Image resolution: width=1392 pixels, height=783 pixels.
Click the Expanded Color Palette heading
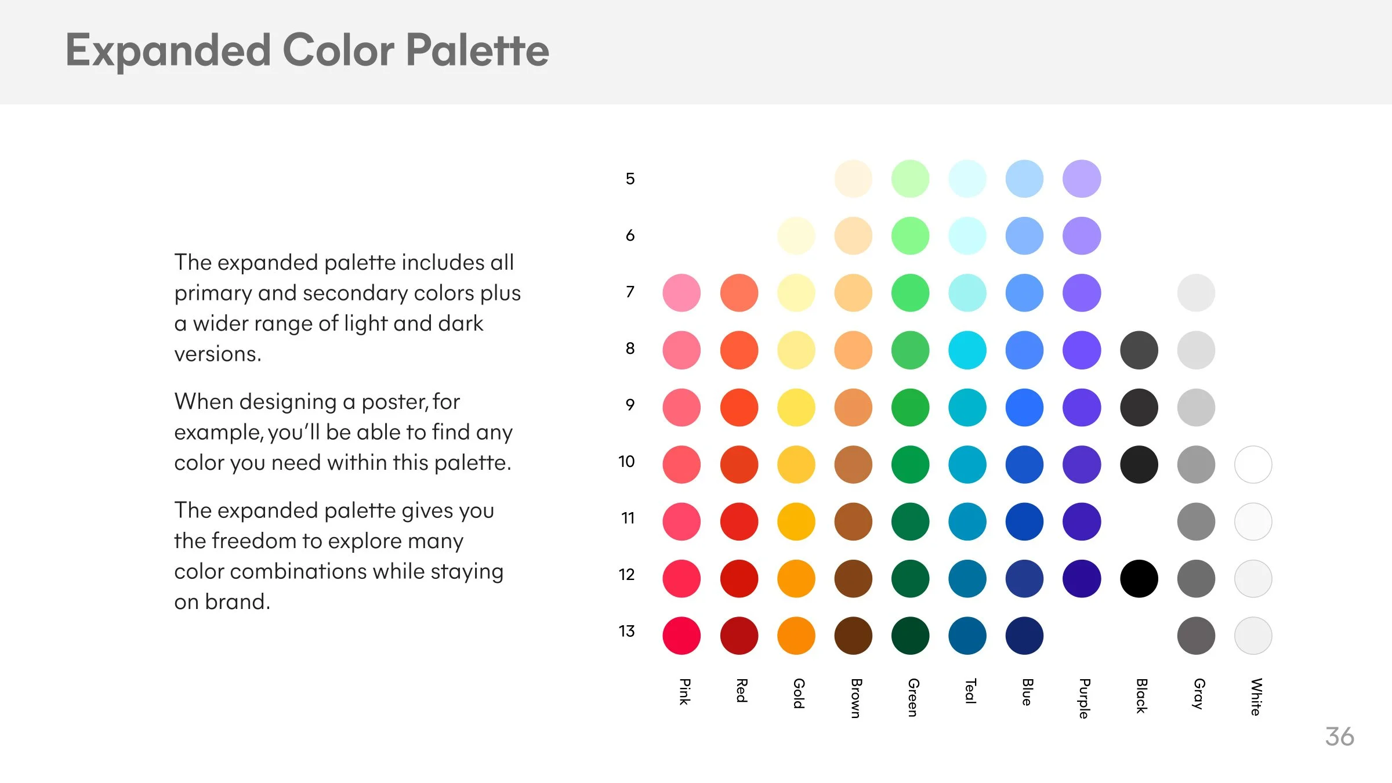click(307, 50)
